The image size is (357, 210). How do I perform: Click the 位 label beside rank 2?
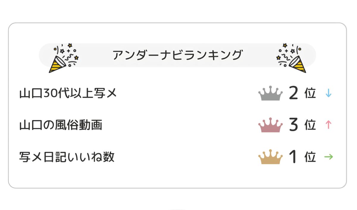pos(310,94)
